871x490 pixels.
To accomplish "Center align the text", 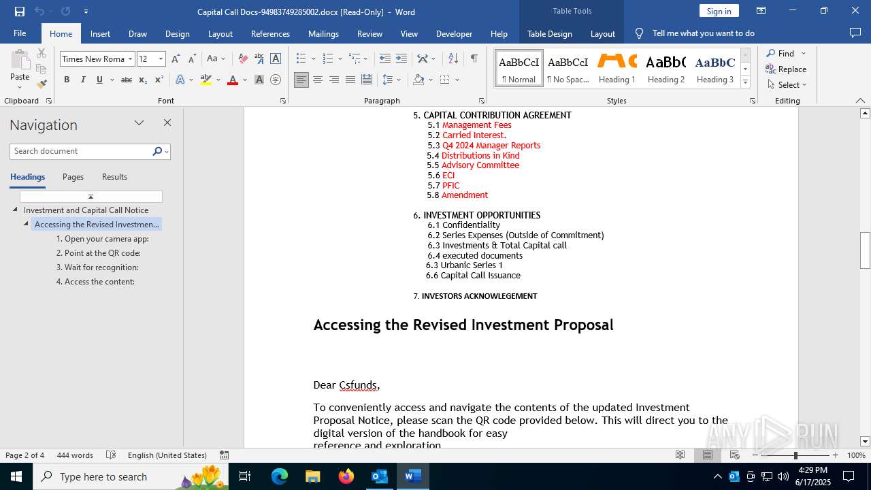I will tap(318, 80).
